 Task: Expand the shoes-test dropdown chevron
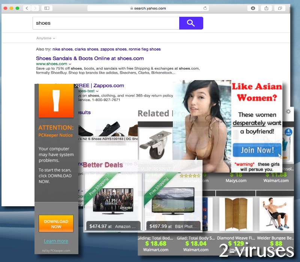97,91
